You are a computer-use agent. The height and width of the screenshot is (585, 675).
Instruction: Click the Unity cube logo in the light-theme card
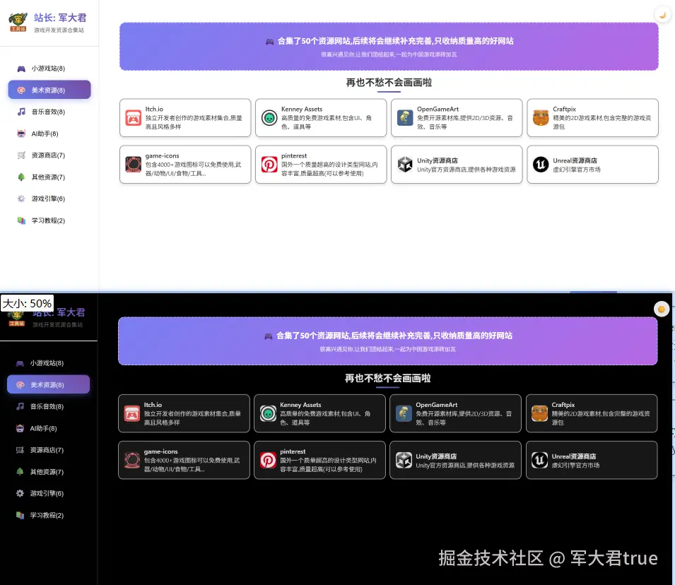click(405, 165)
